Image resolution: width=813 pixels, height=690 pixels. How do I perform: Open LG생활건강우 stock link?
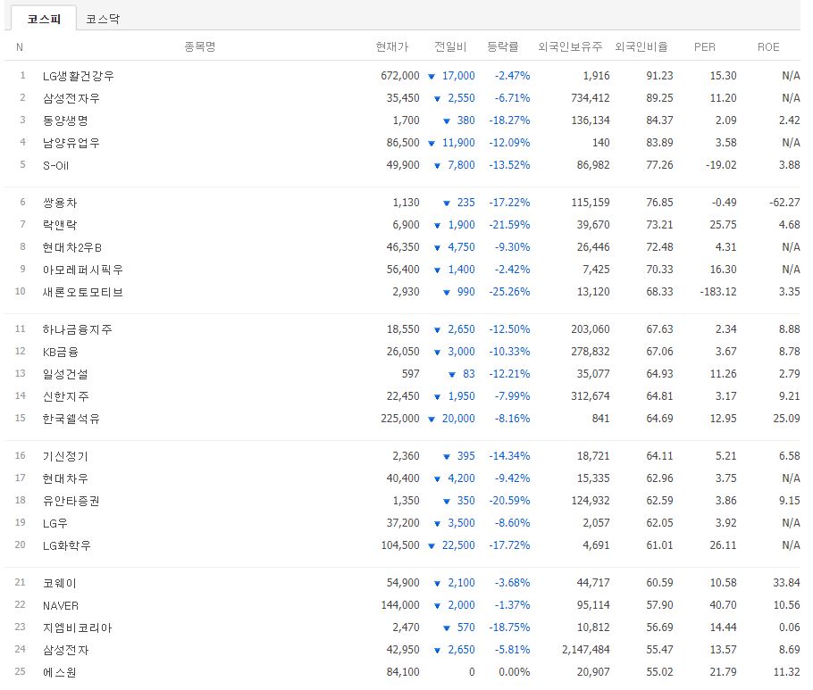pos(79,76)
